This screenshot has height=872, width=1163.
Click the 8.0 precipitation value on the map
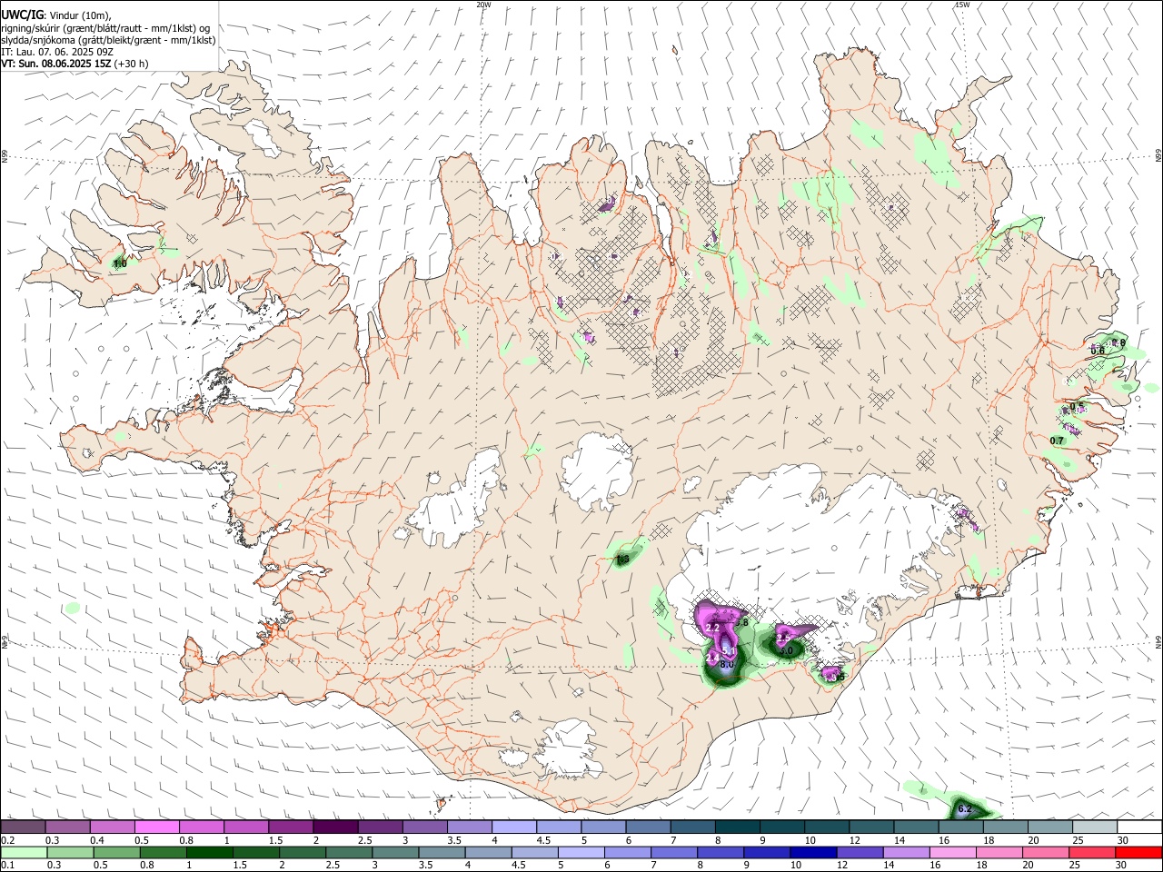[727, 665]
